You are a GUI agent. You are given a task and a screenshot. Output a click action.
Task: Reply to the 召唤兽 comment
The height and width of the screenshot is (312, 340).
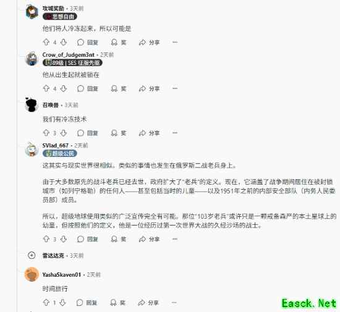coord(88,133)
